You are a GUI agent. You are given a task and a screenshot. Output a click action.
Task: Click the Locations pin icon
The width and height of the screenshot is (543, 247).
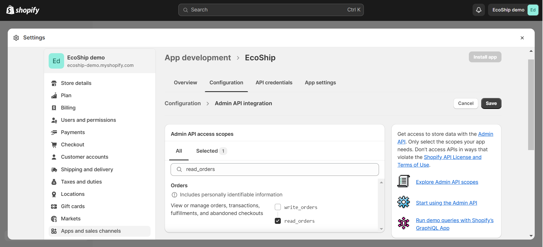[x=54, y=194]
